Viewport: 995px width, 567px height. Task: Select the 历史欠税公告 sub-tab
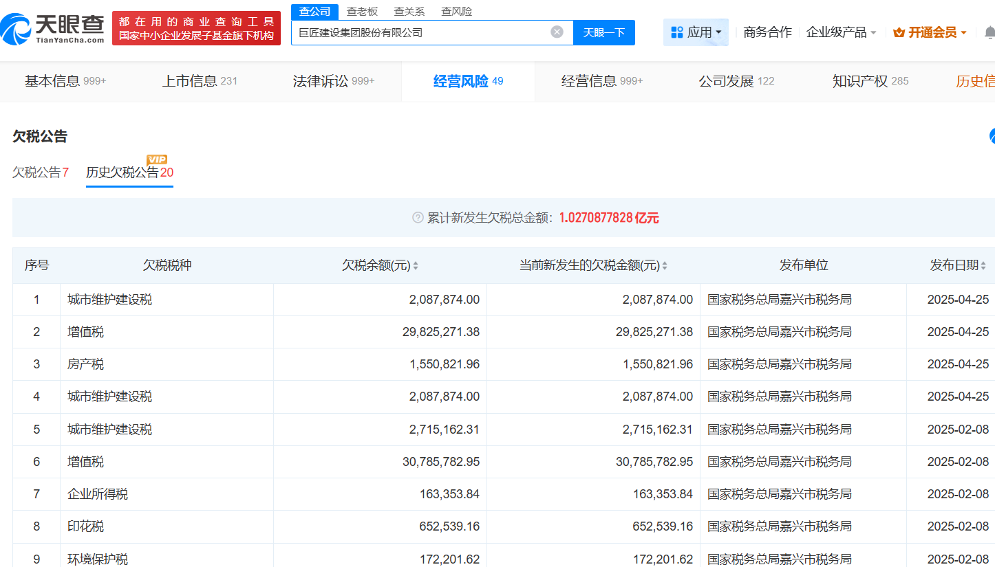pyautogui.click(x=129, y=173)
